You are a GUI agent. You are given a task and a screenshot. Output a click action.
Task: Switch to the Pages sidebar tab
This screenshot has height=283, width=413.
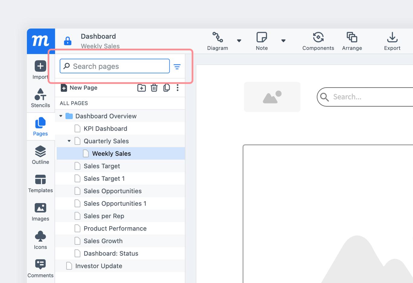[x=40, y=126]
